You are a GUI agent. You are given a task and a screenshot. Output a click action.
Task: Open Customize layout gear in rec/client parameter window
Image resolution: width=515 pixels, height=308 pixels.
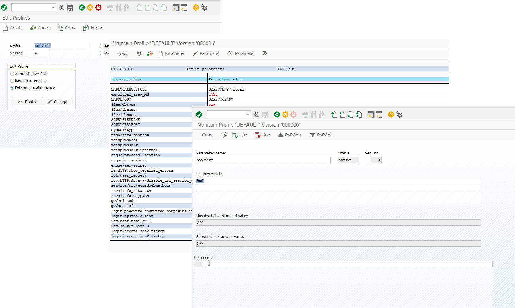pos(399,115)
